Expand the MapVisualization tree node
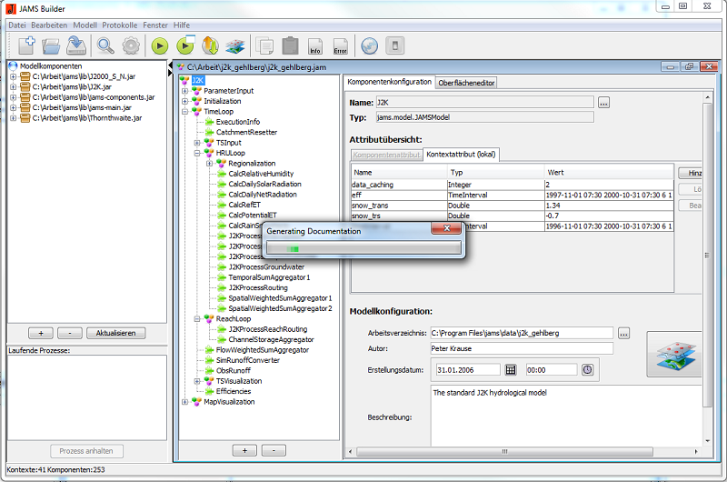727x482 pixels. tap(185, 402)
